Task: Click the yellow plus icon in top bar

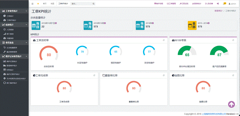Action: click(x=38, y=4)
